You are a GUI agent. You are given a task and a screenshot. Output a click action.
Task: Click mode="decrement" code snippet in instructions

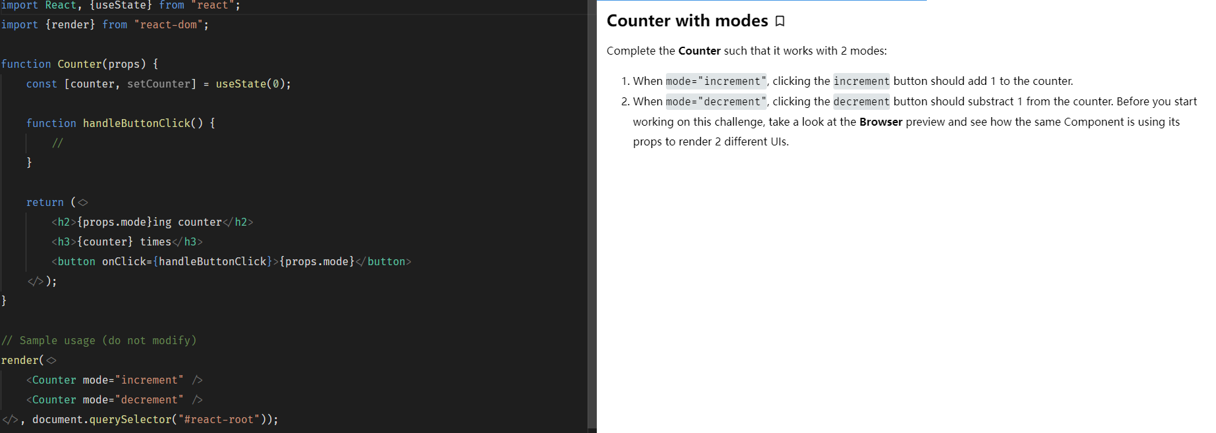tap(715, 101)
